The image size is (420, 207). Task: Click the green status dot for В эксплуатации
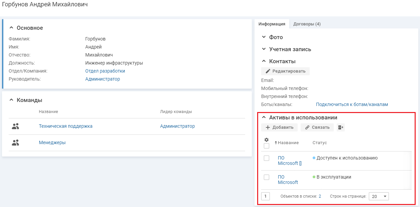tap(314, 177)
